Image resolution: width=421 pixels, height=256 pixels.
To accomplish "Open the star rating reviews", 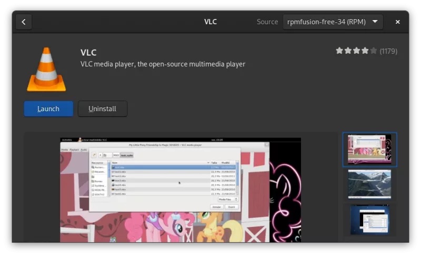I will click(x=356, y=51).
